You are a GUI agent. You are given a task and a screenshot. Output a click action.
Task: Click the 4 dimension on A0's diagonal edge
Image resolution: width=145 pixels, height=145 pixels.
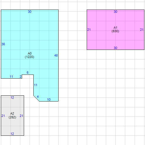38,97
